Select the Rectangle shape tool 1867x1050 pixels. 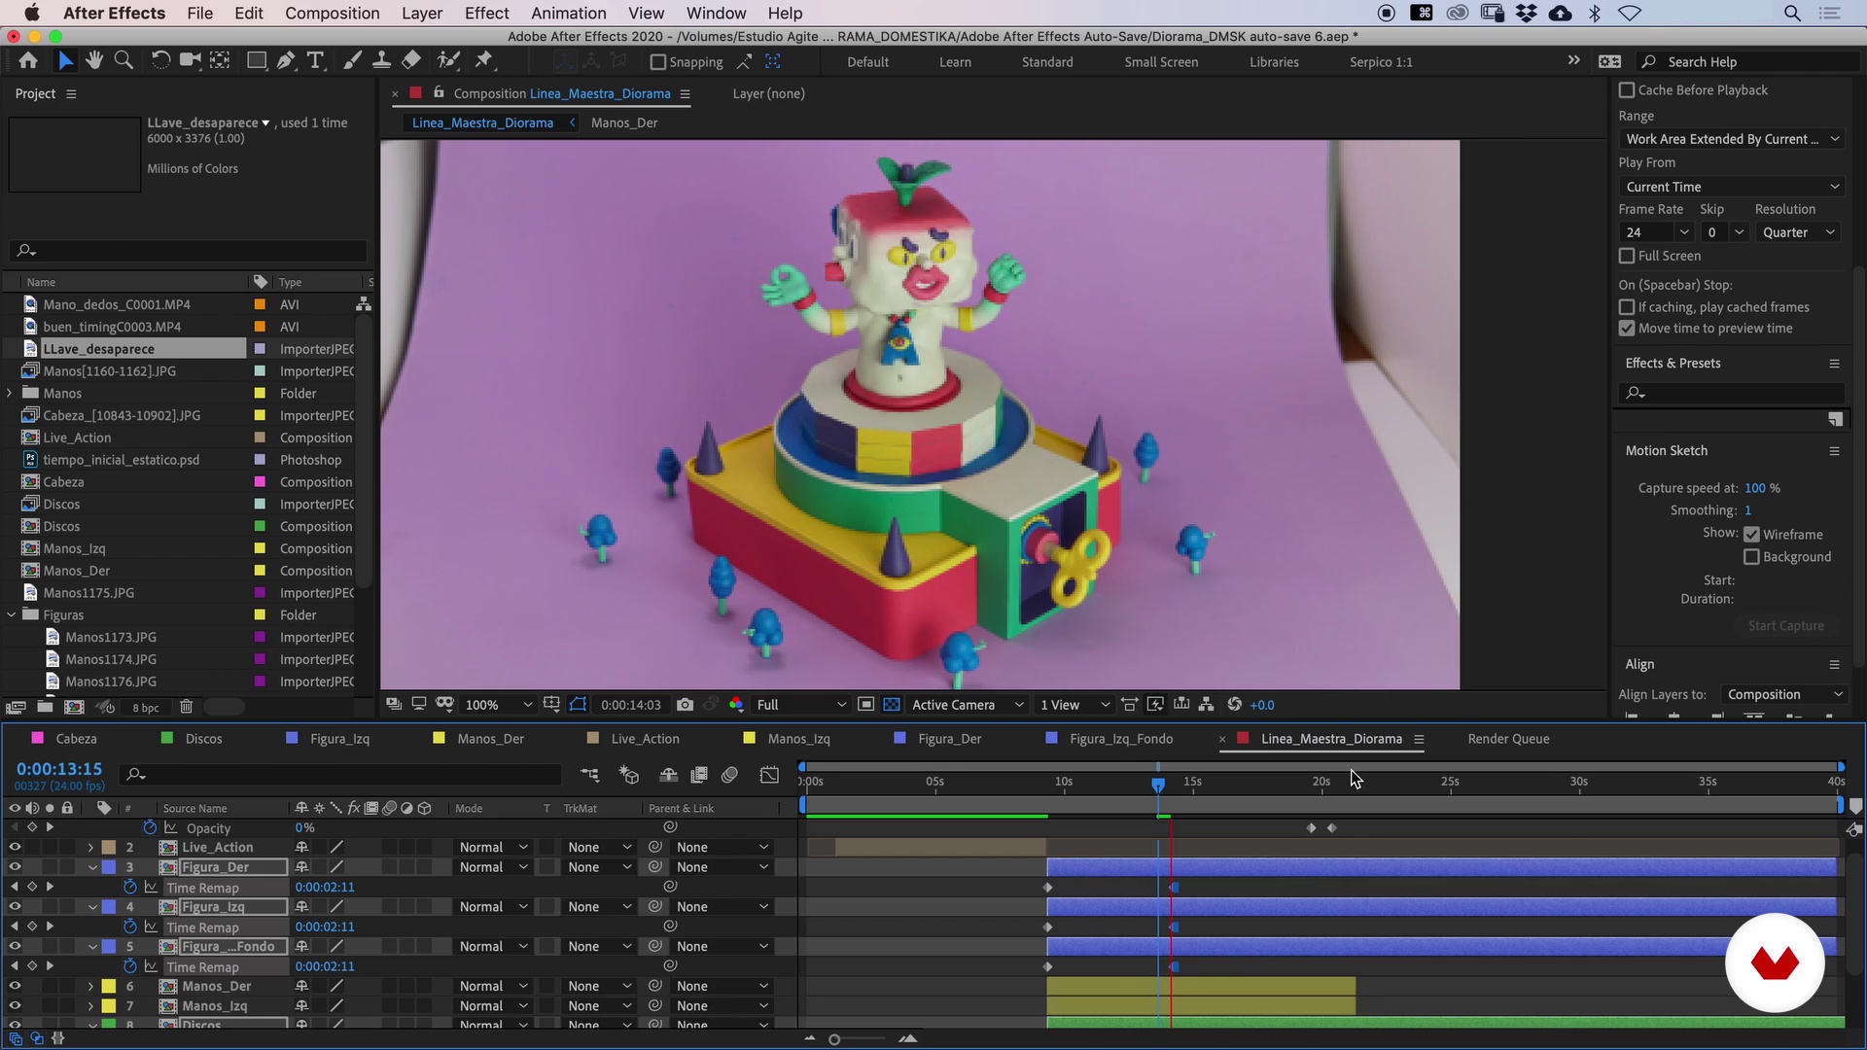pyautogui.click(x=257, y=60)
